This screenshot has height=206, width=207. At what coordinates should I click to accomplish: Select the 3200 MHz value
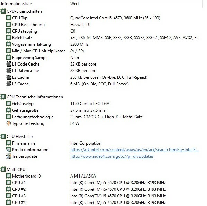pos(79,44)
